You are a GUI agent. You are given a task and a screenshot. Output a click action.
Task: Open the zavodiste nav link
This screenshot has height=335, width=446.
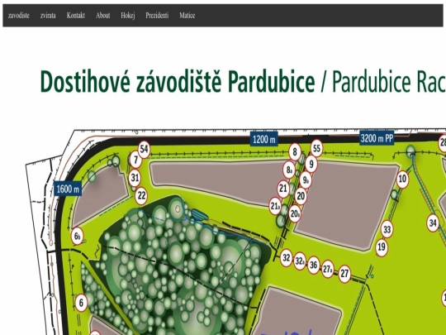tap(19, 16)
